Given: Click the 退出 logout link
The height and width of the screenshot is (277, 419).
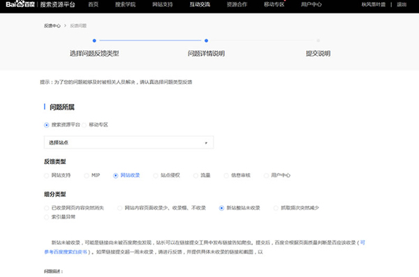Looking at the screenshot, I should click(402, 4).
